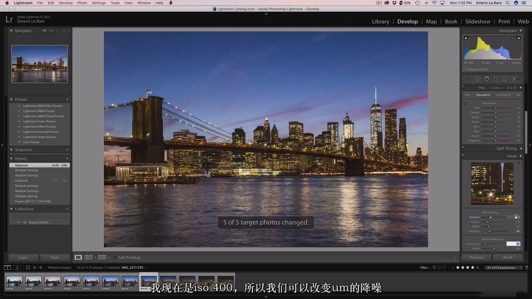This screenshot has height=299, width=532.
Task: Enable the Original Photo checkbox
Action: (465, 69)
